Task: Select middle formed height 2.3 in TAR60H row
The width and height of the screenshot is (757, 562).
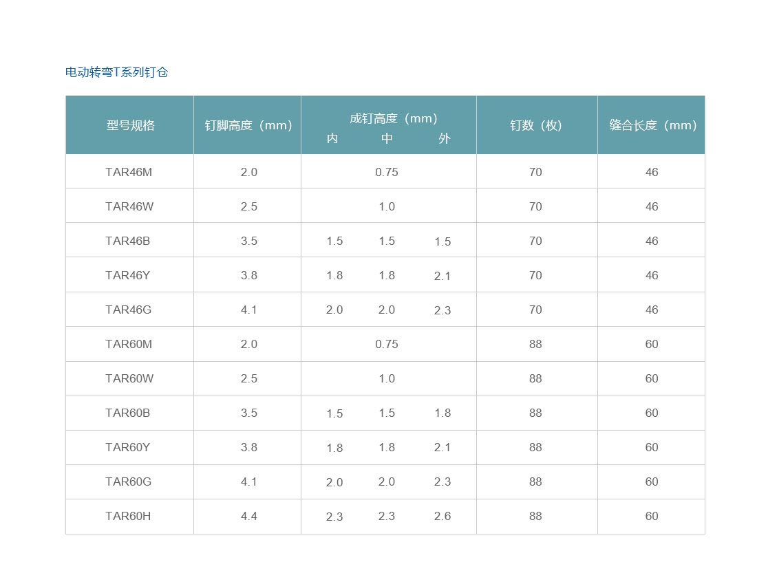Action: point(387,516)
